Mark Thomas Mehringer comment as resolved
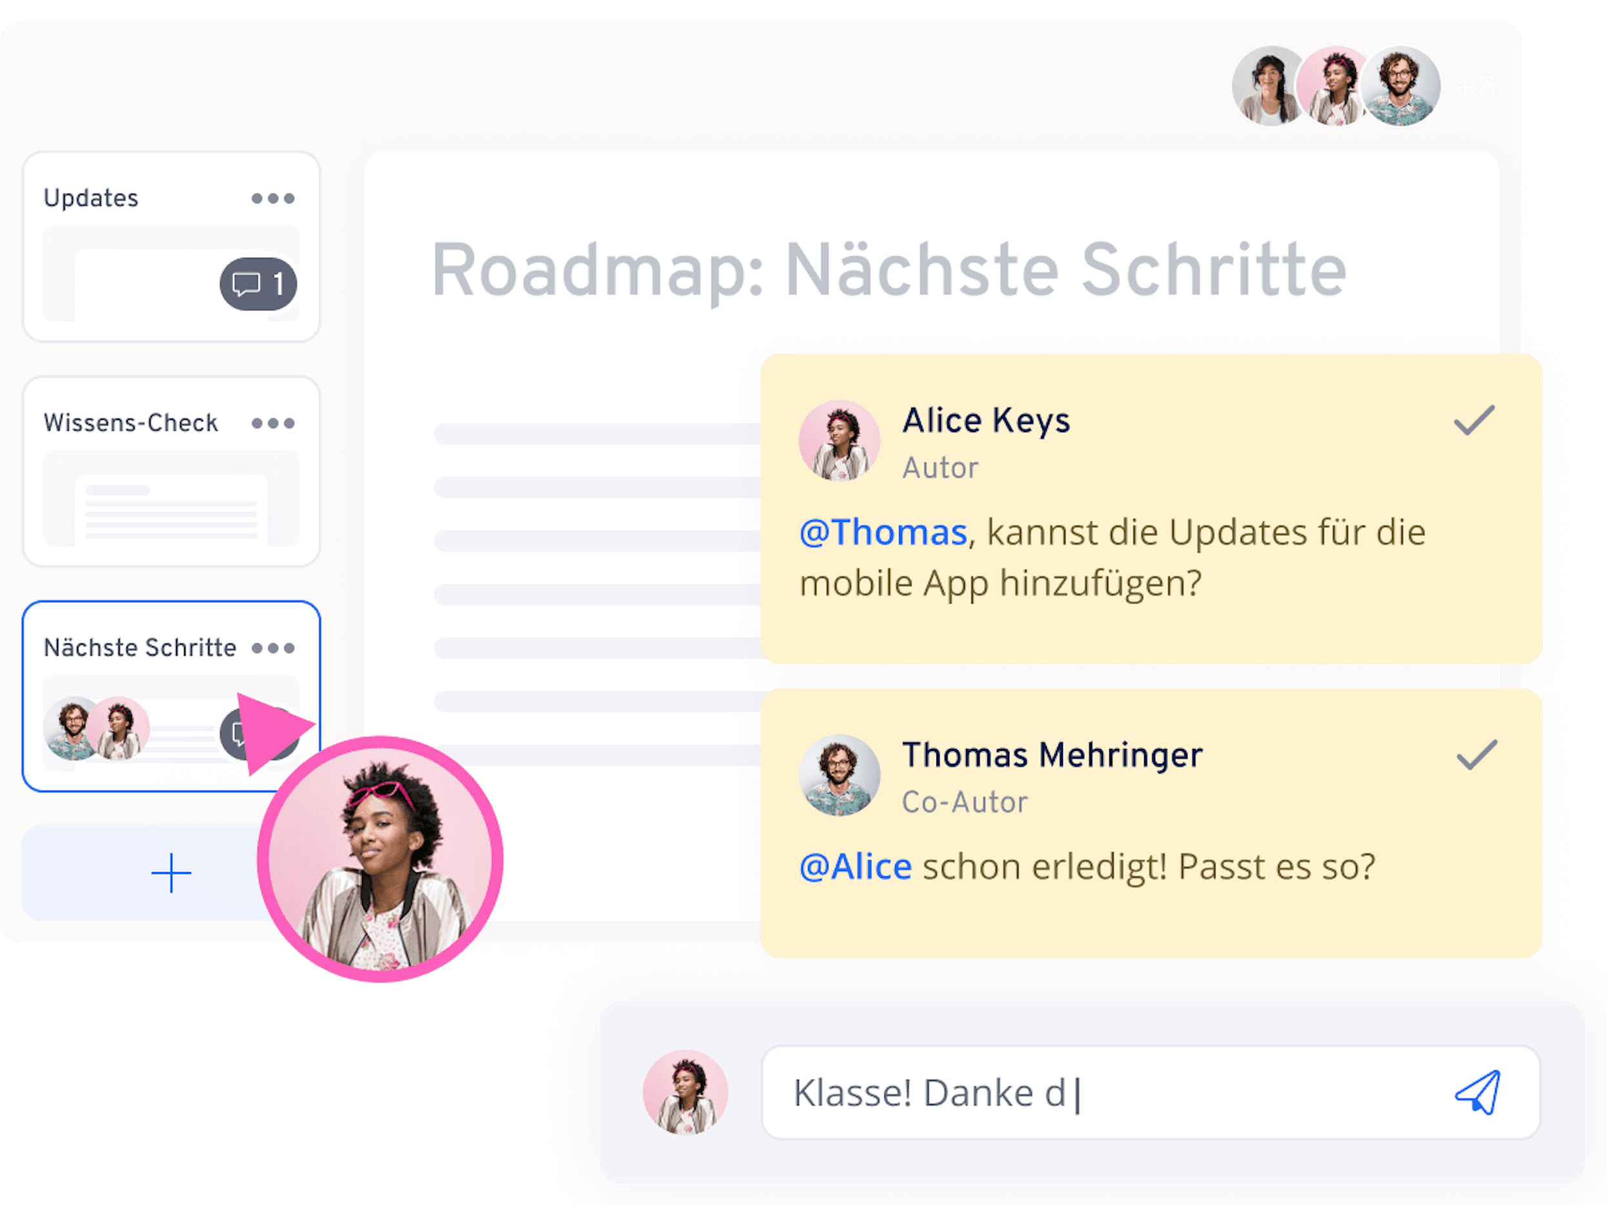This screenshot has height=1205, width=1607. point(1476,755)
